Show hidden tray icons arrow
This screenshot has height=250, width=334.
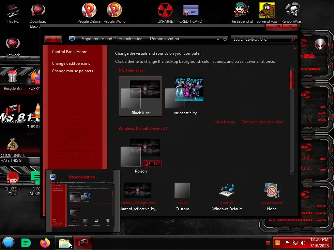[x=268, y=243]
